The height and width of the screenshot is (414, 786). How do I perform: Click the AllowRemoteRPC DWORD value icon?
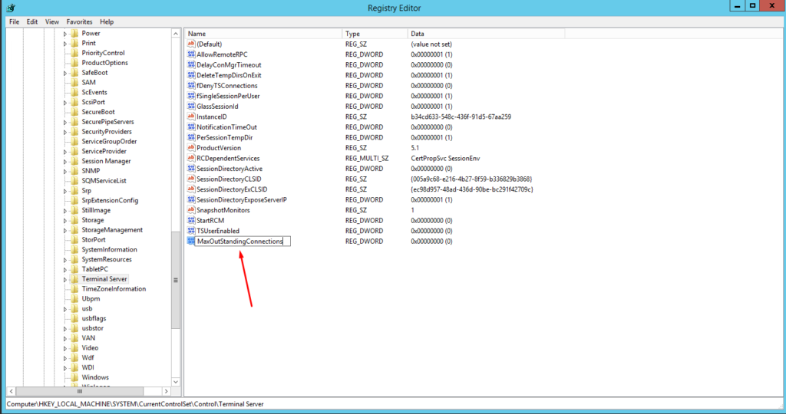point(191,54)
